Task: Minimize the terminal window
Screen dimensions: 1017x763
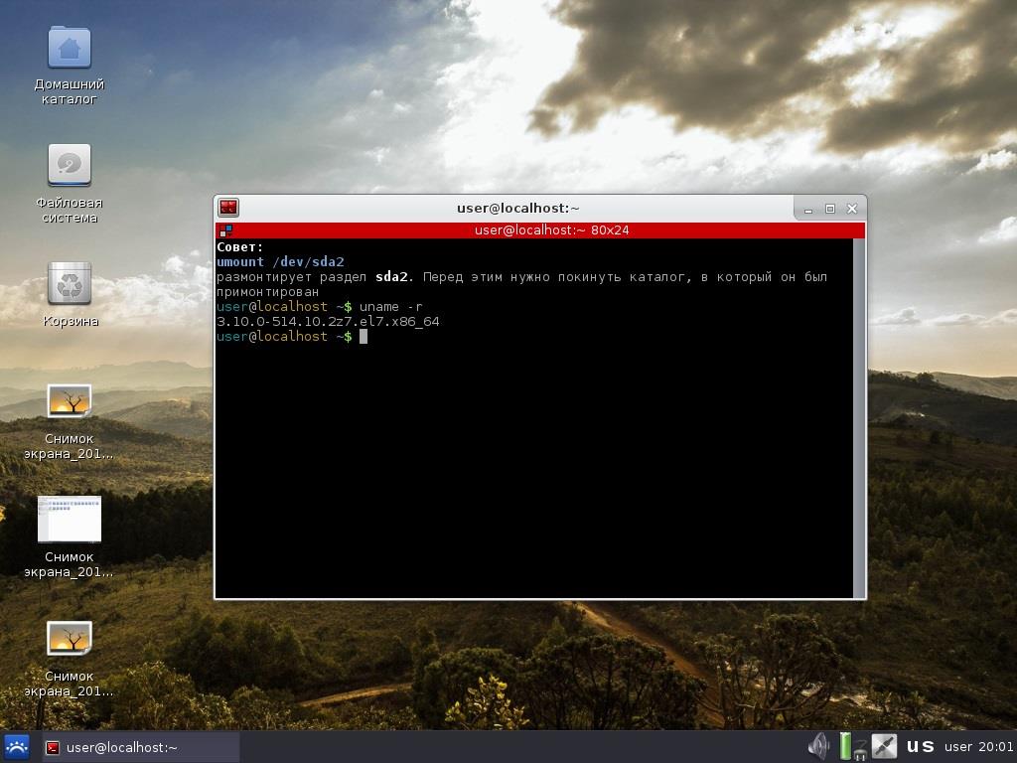Action: tap(808, 209)
